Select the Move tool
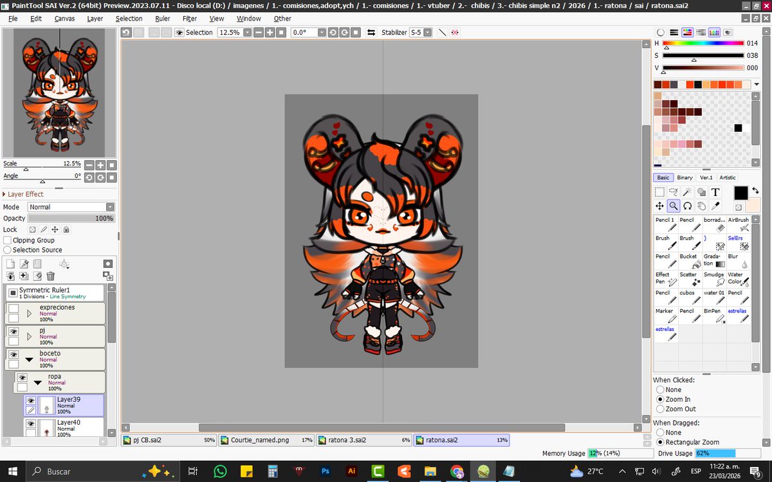 click(659, 206)
